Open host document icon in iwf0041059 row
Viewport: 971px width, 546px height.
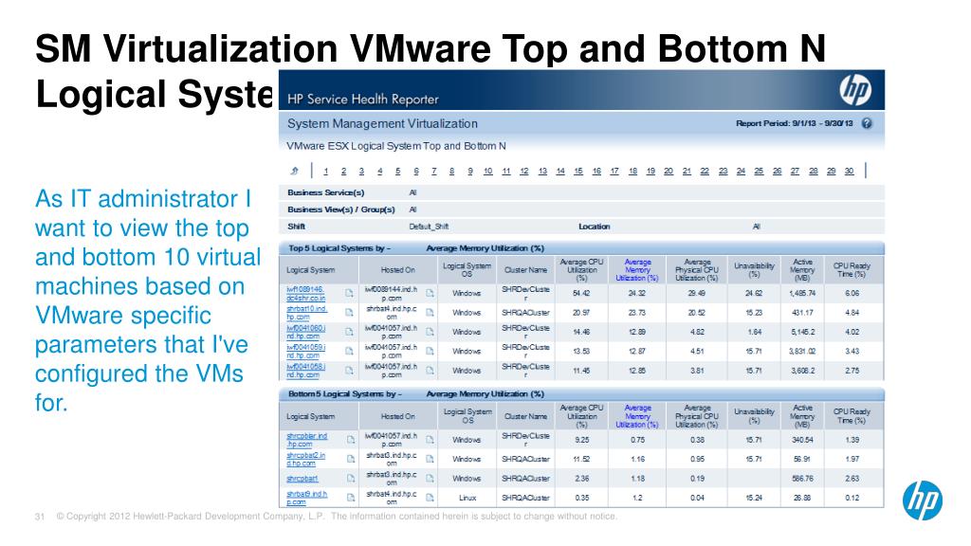[430, 351]
